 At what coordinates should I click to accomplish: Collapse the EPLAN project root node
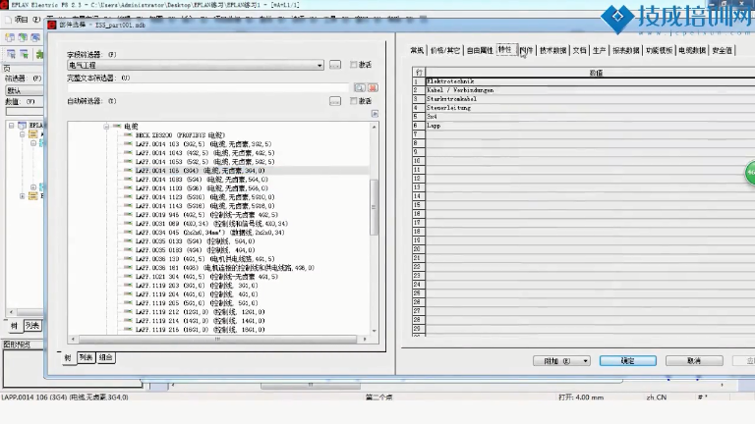coord(11,126)
